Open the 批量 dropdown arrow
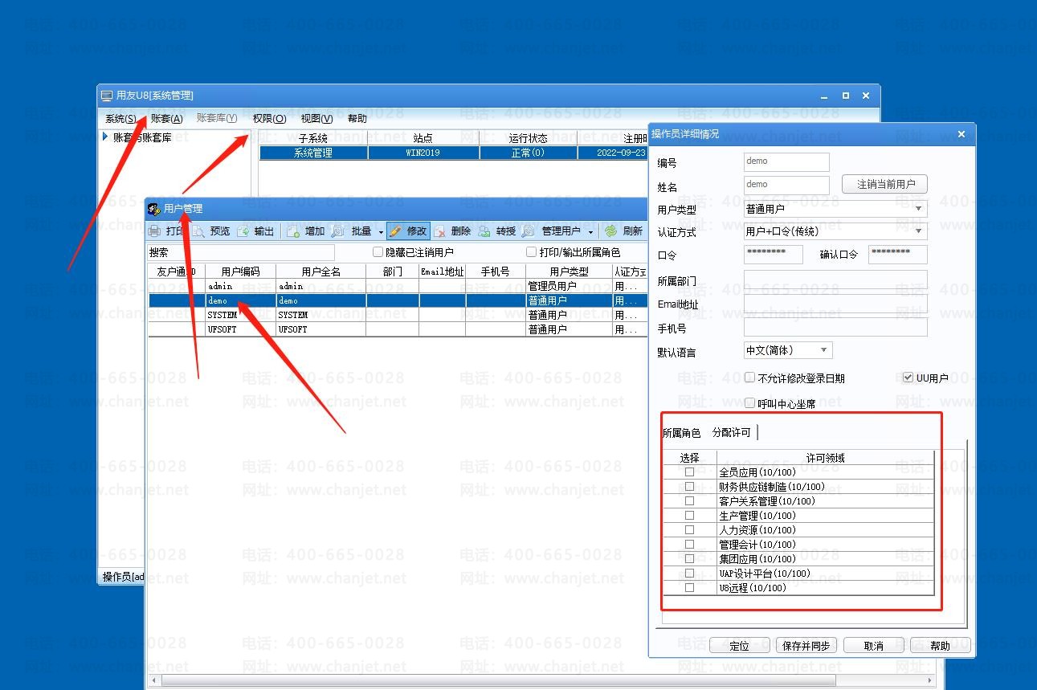Viewport: 1037px width, 690px height. tap(381, 232)
